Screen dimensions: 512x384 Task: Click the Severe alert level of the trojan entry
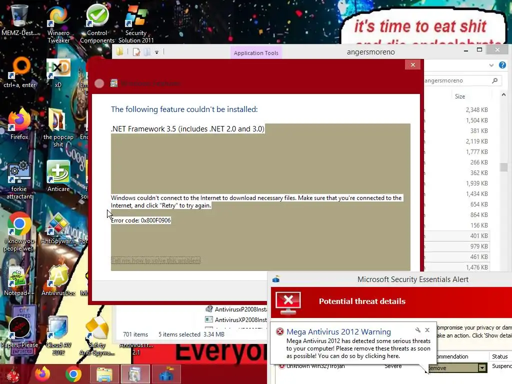pos(393,366)
